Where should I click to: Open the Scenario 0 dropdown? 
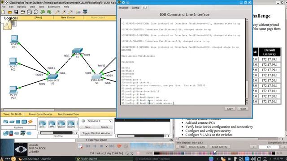tap(100, 121)
